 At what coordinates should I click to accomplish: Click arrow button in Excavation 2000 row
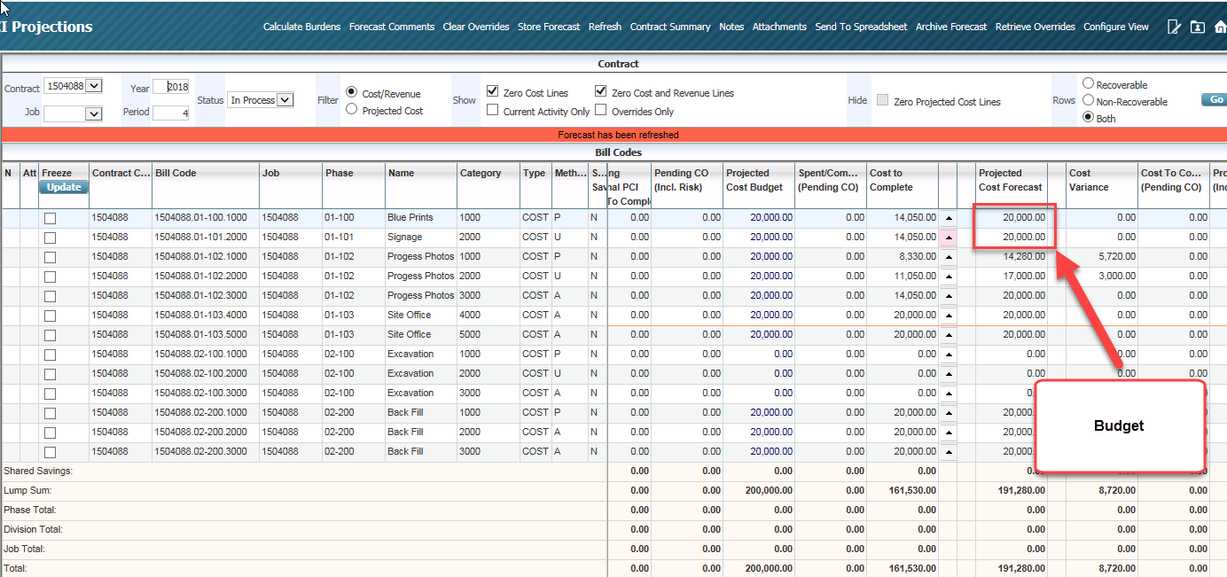pos(948,373)
